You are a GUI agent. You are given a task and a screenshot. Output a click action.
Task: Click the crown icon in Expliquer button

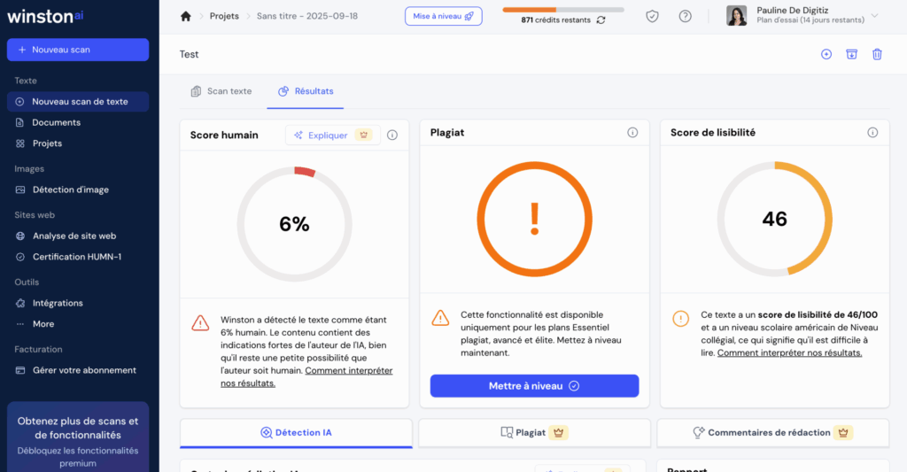[364, 135]
